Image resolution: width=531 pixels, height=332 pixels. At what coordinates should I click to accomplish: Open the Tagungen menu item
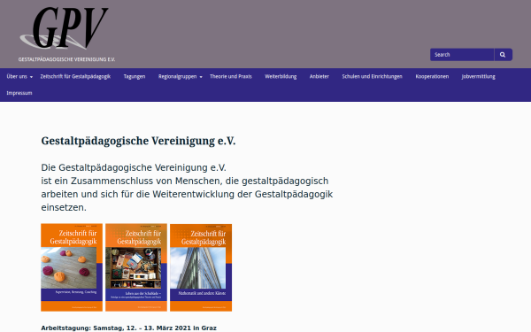pos(135,76)
